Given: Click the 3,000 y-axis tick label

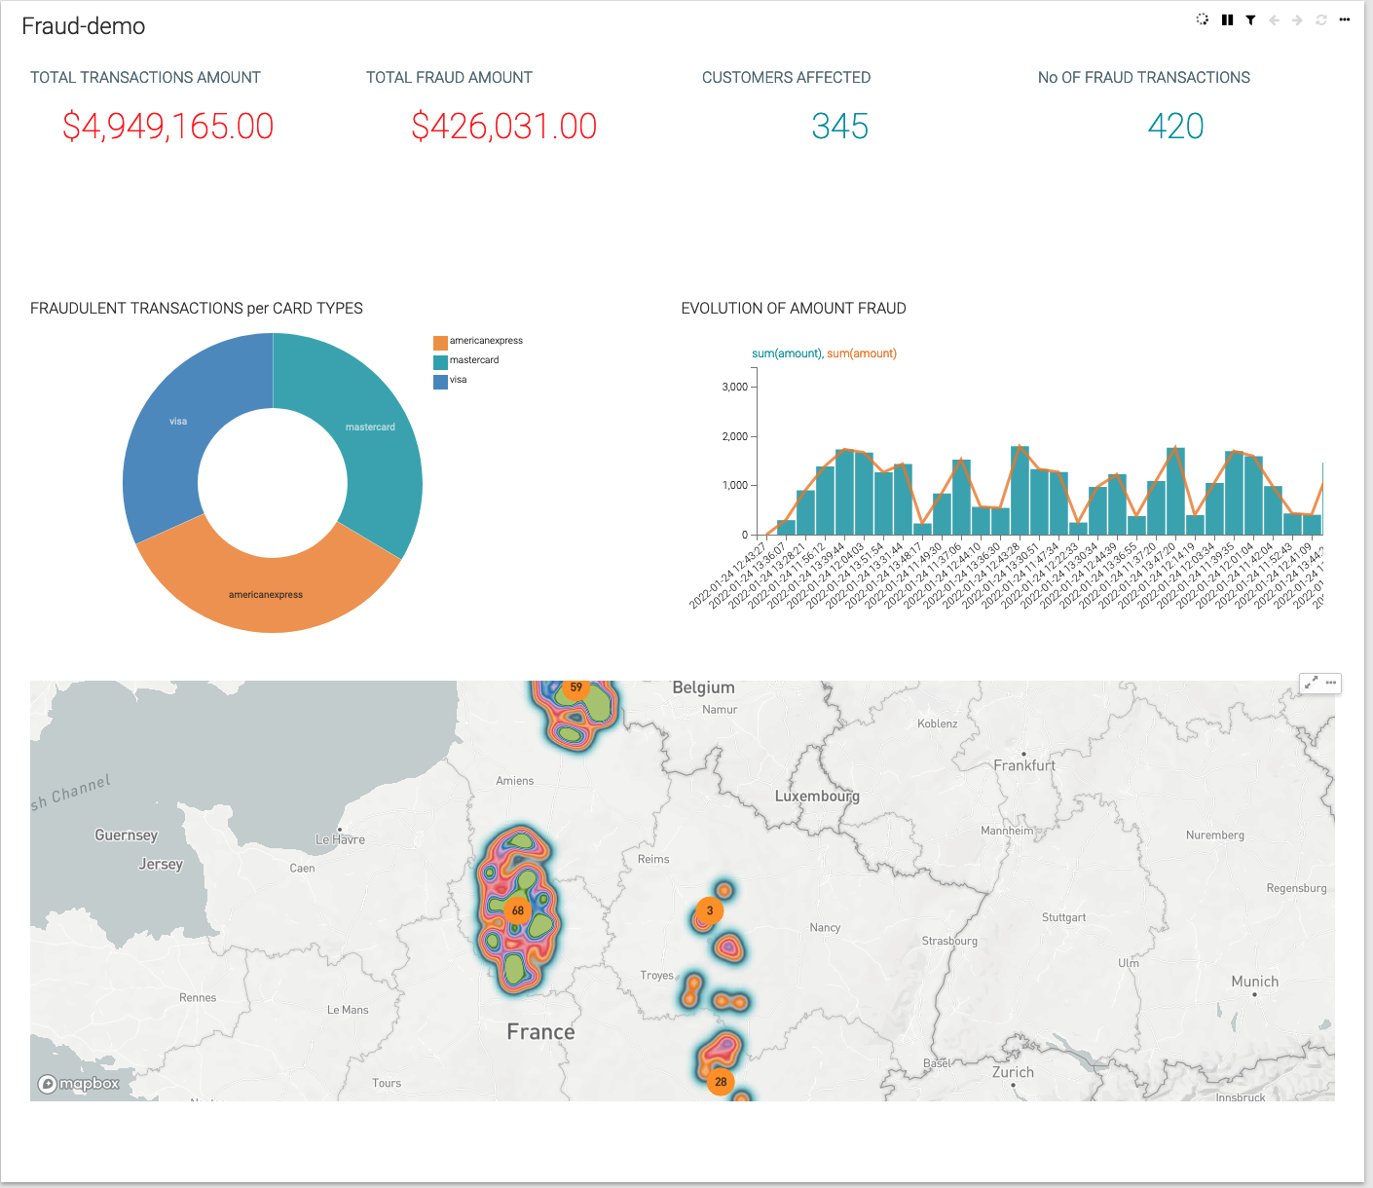Looking at the screenshot, I should [735, 388].
